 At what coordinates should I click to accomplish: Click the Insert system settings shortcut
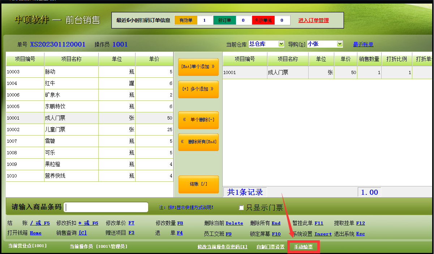tap(323, 234)
